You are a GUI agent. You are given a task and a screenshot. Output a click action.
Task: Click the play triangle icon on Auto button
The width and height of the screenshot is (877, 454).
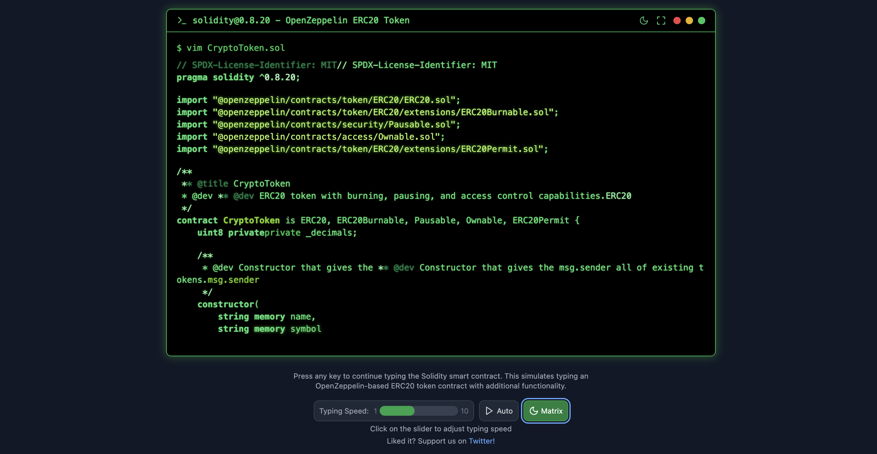tap(489, 411)
